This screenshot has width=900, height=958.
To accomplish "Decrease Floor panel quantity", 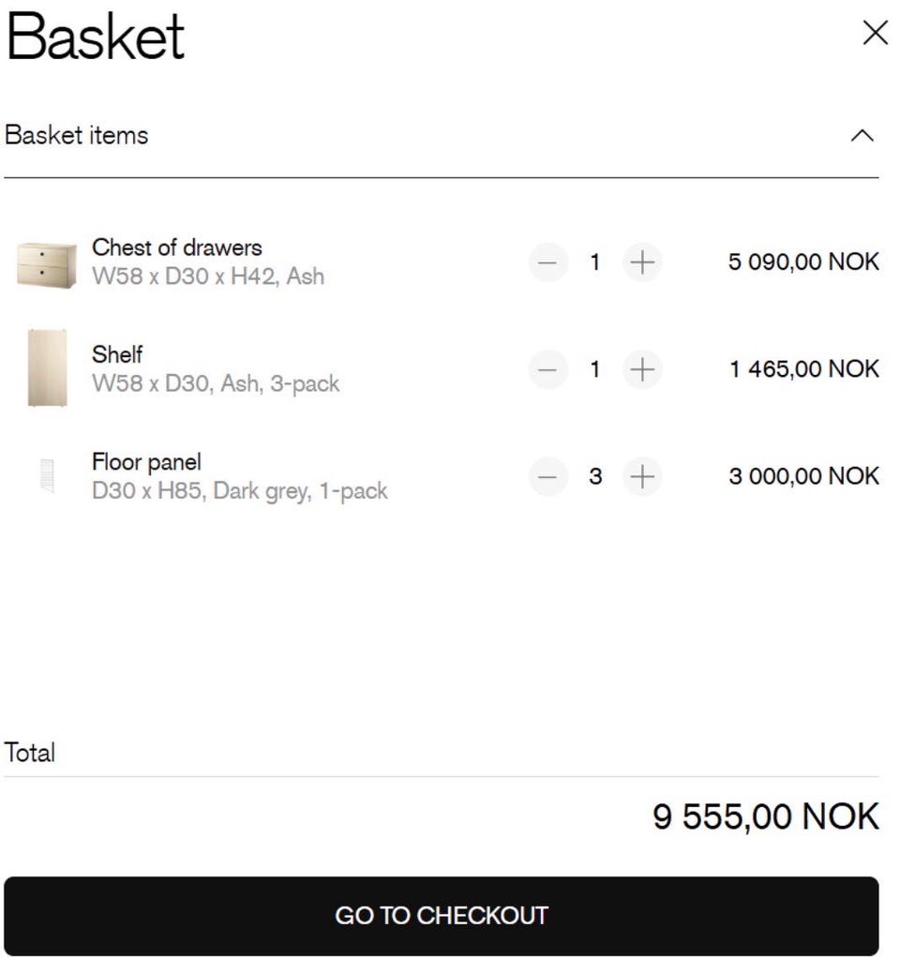I will pos(548,476).
